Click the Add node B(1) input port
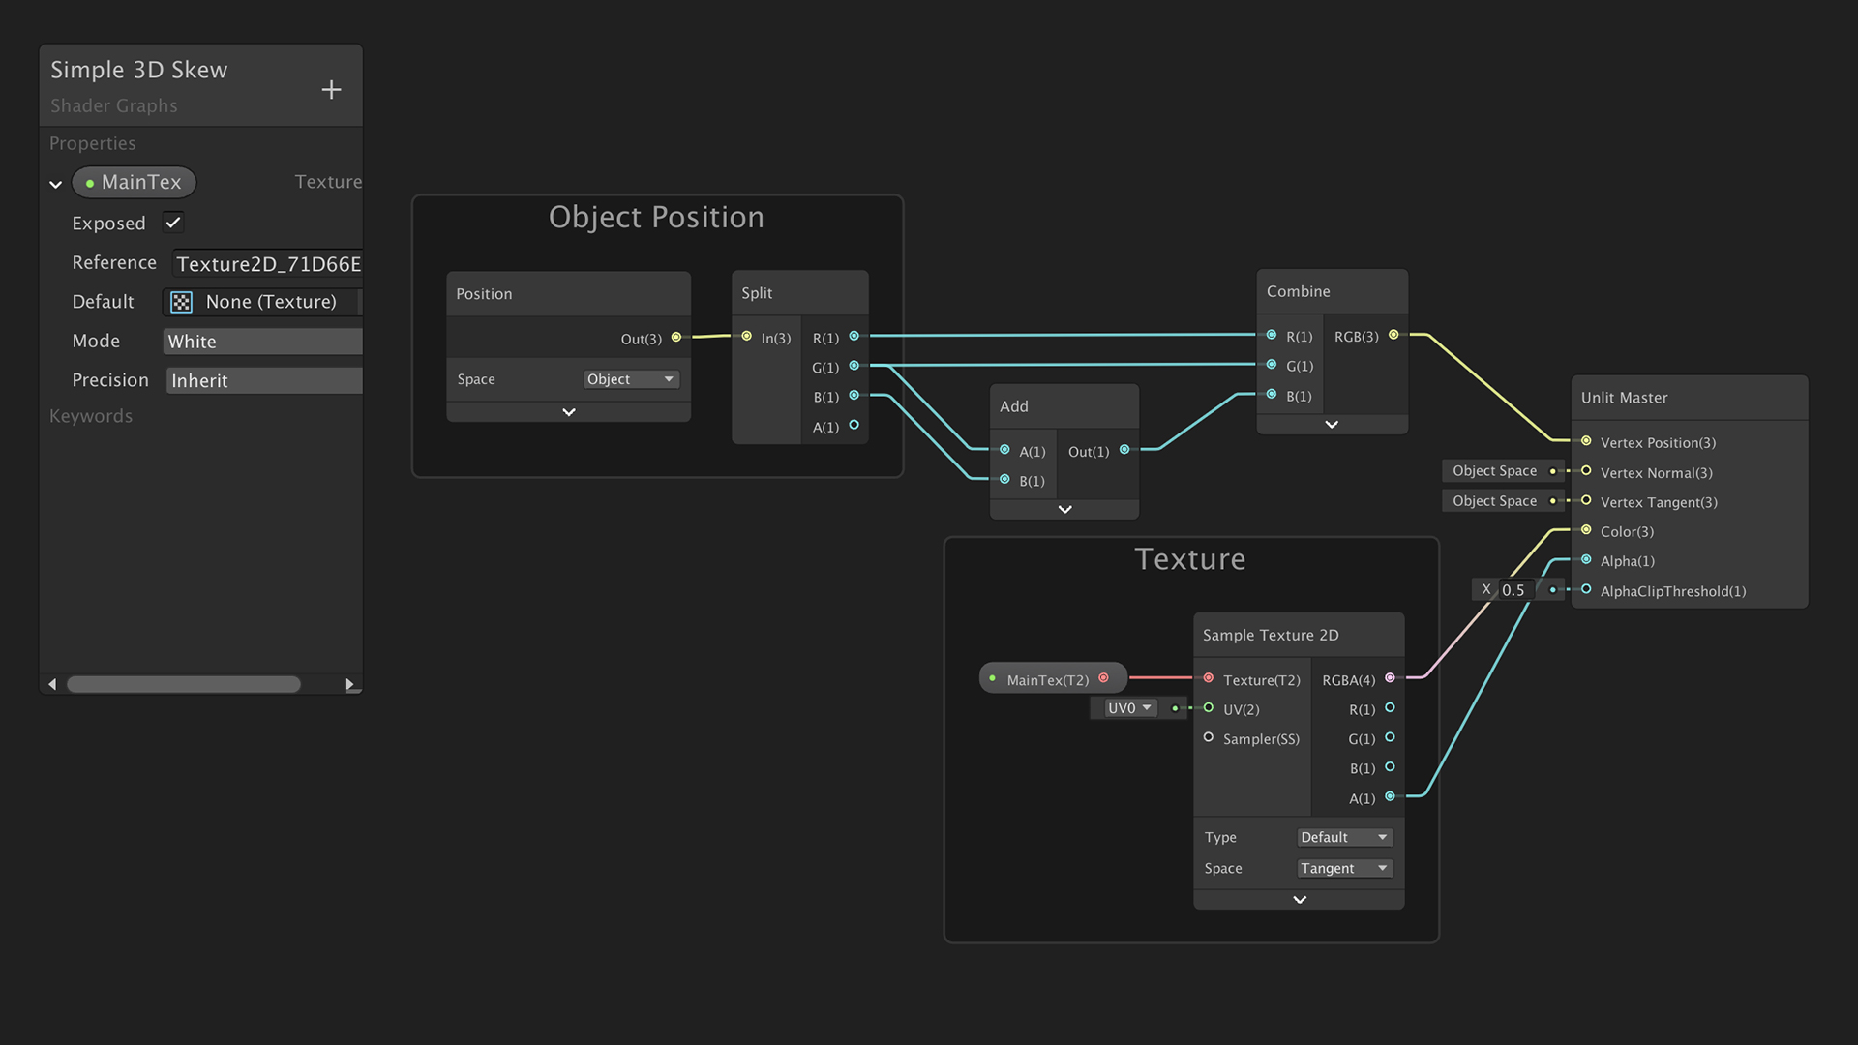This screenshot has height=1045, width=1858. 1005,479
